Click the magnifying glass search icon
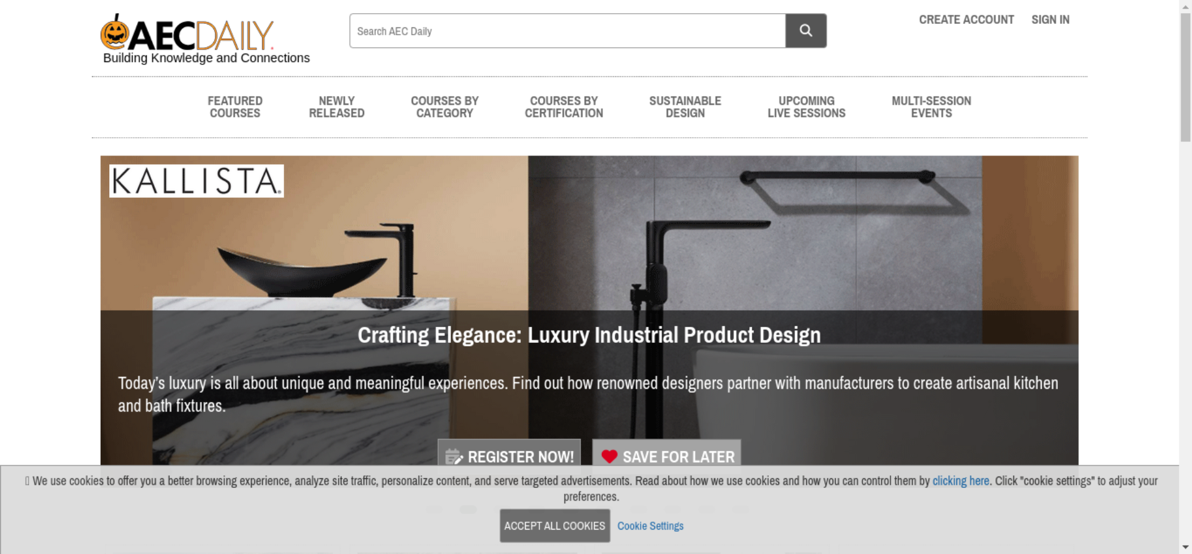 (806, 30)
